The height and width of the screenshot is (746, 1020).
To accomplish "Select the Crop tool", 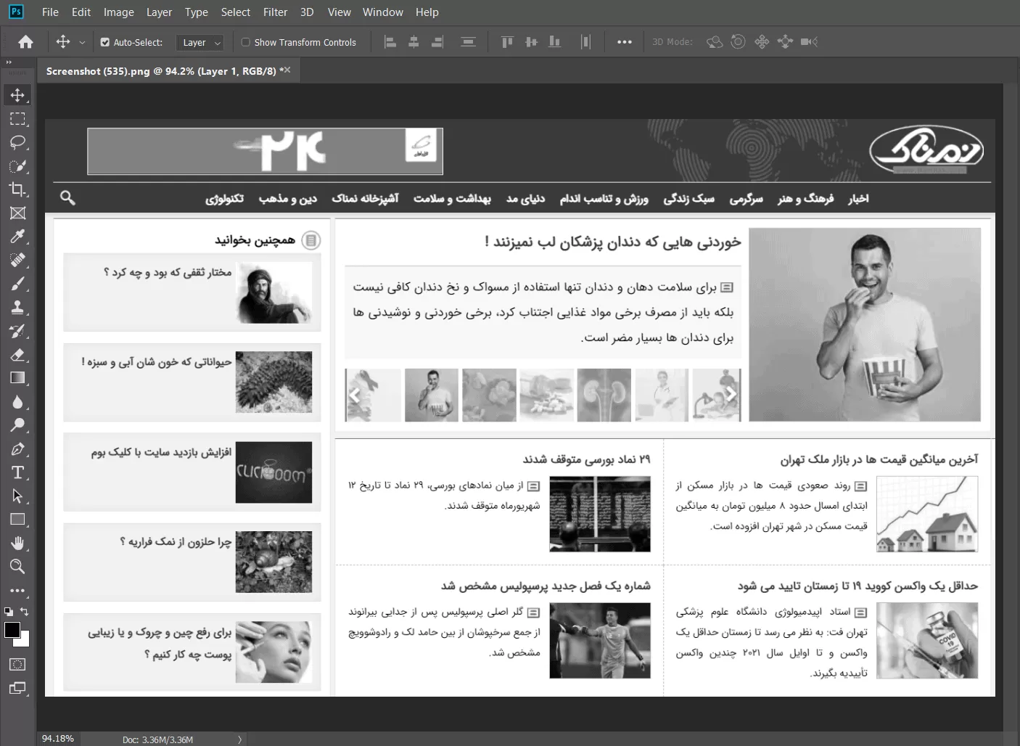I will click(x=17, y=189).
